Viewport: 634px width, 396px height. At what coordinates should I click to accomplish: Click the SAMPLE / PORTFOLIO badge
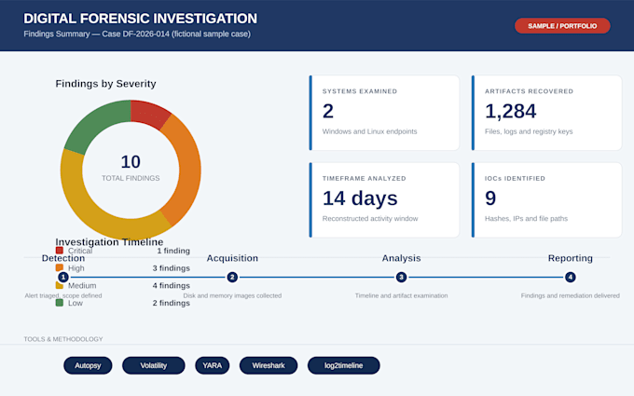pyautogui.click(x=562, y=26)
